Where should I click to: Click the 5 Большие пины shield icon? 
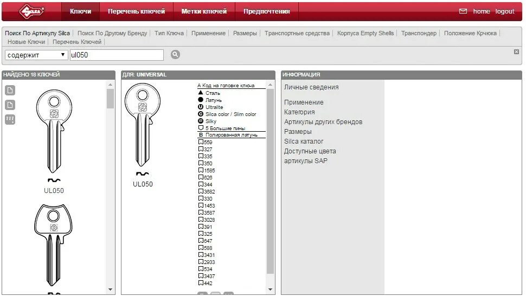tap(201, 128)
